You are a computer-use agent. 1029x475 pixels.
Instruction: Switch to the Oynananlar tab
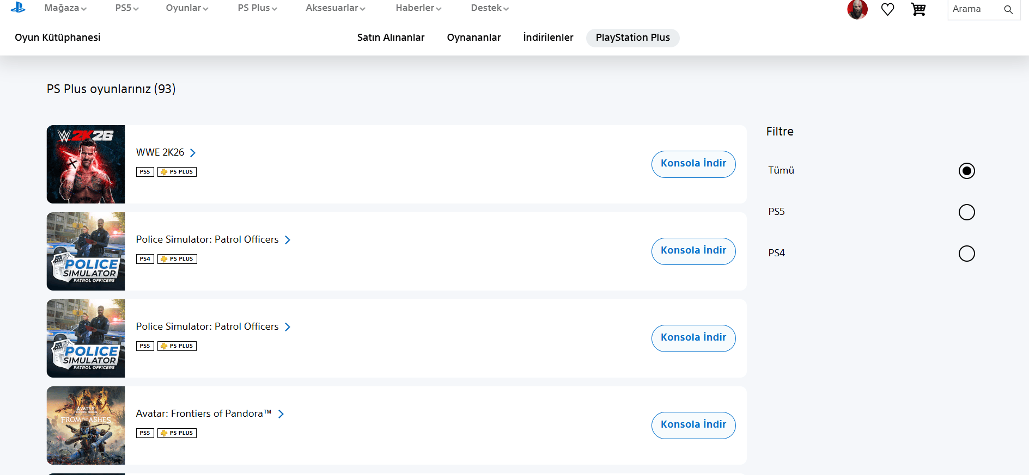pyautogui.click(x=474, y=38)
